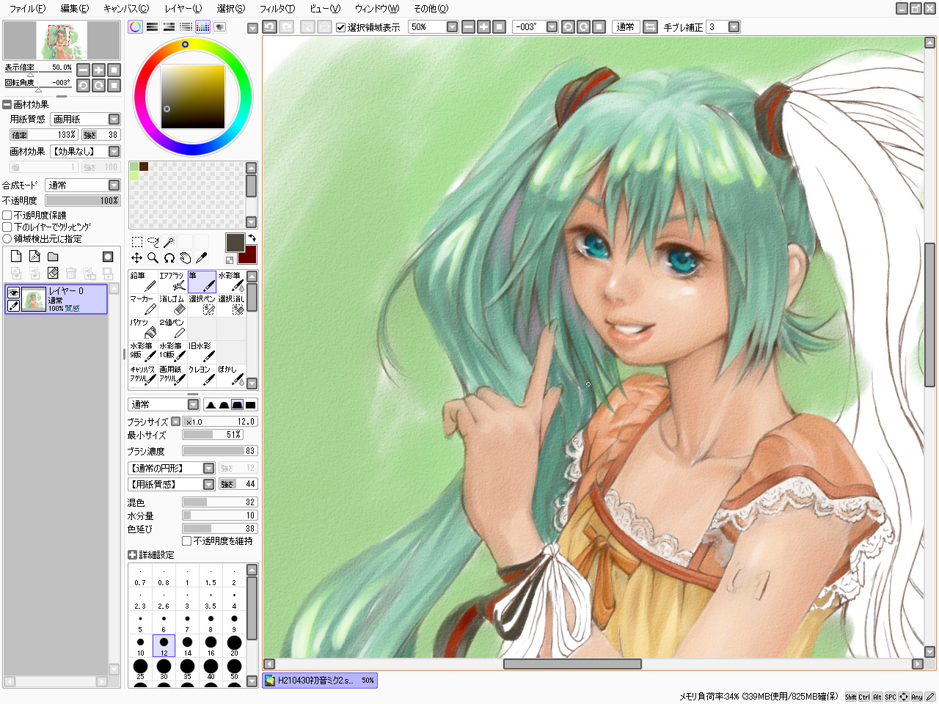The image size is (939, 704).
Task: Select the ぼかし blur tool
Action: coord(231,375)
